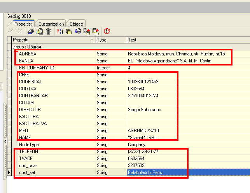
Task: Select the cont_sef property name
Action: 27,172
